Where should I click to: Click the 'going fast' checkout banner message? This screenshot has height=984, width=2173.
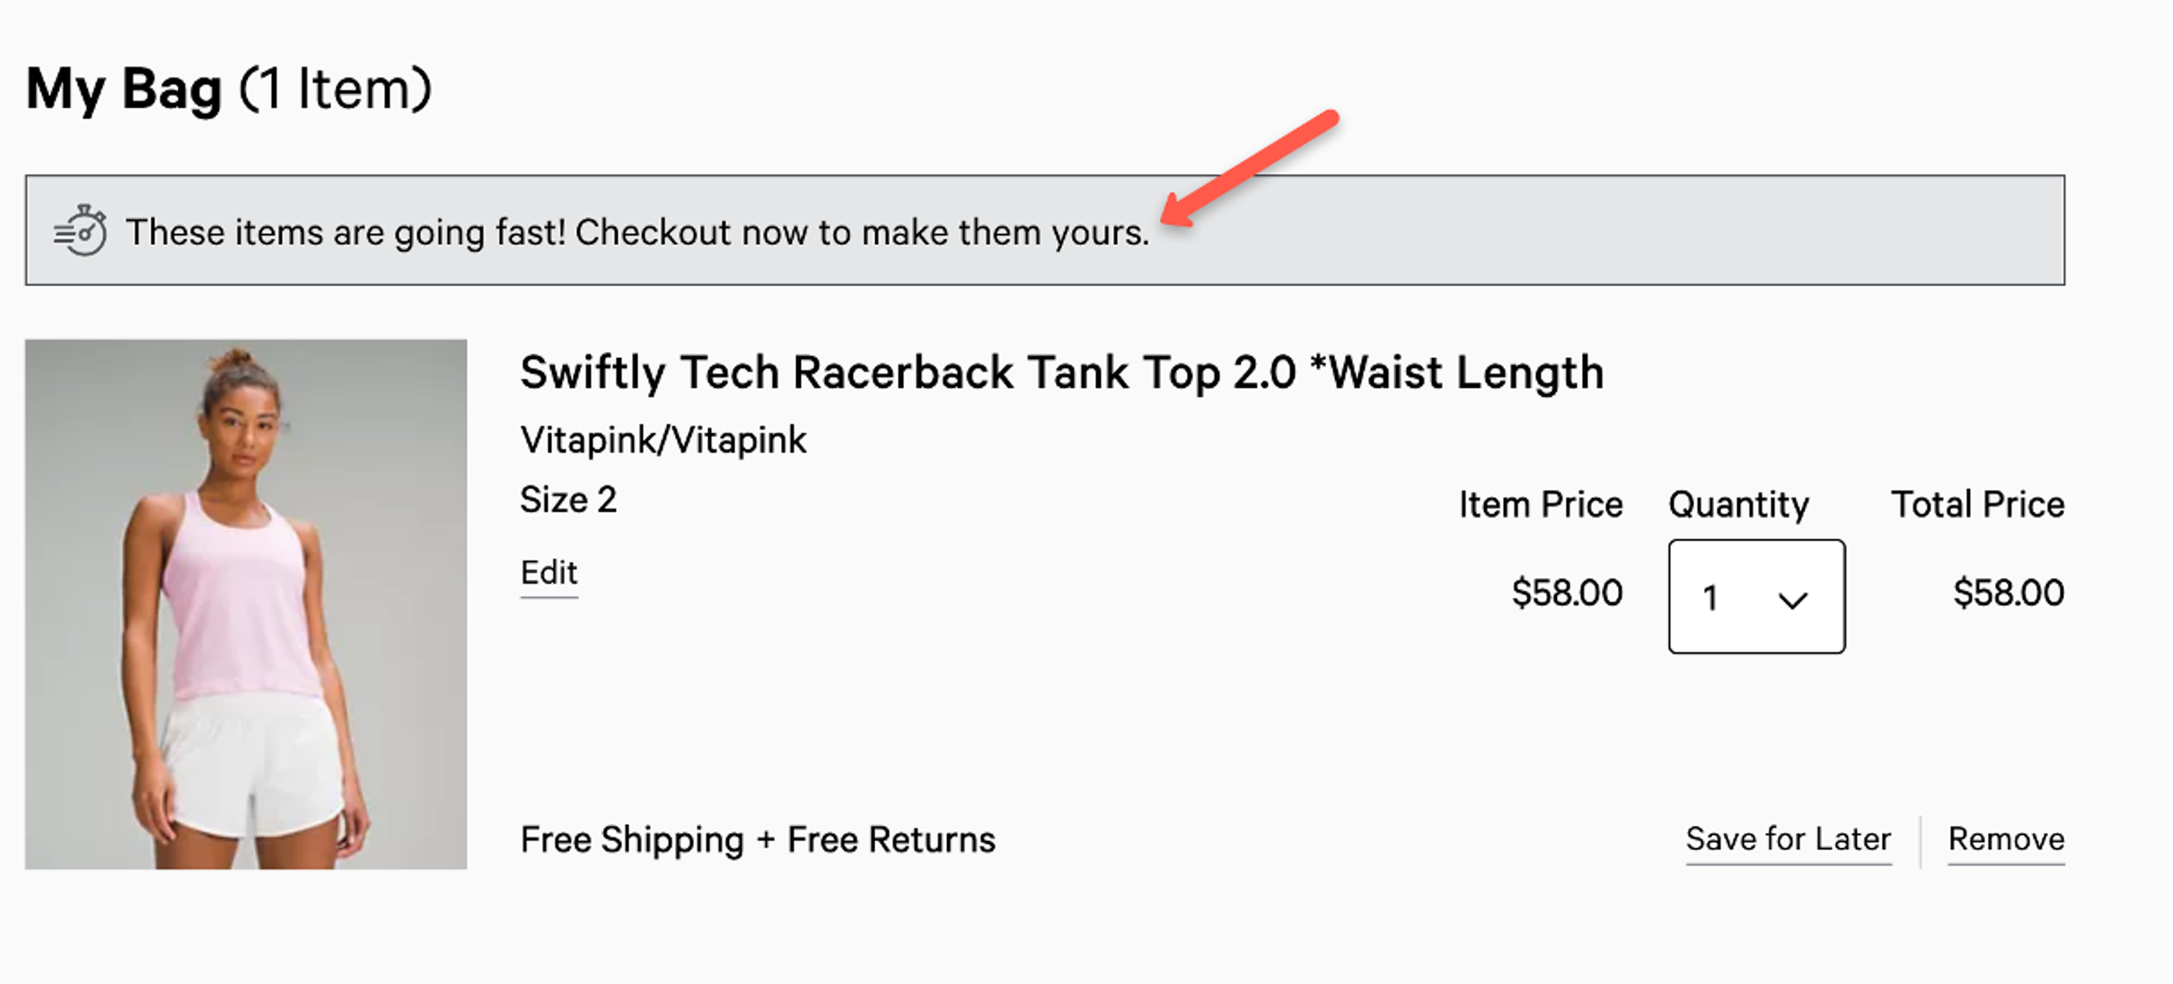637,232
